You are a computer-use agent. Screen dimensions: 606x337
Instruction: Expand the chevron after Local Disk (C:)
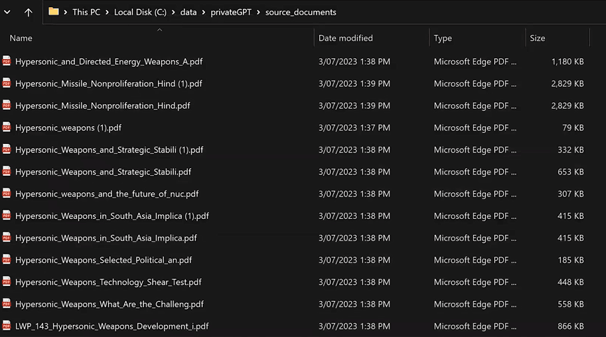[x=173, y=13]
